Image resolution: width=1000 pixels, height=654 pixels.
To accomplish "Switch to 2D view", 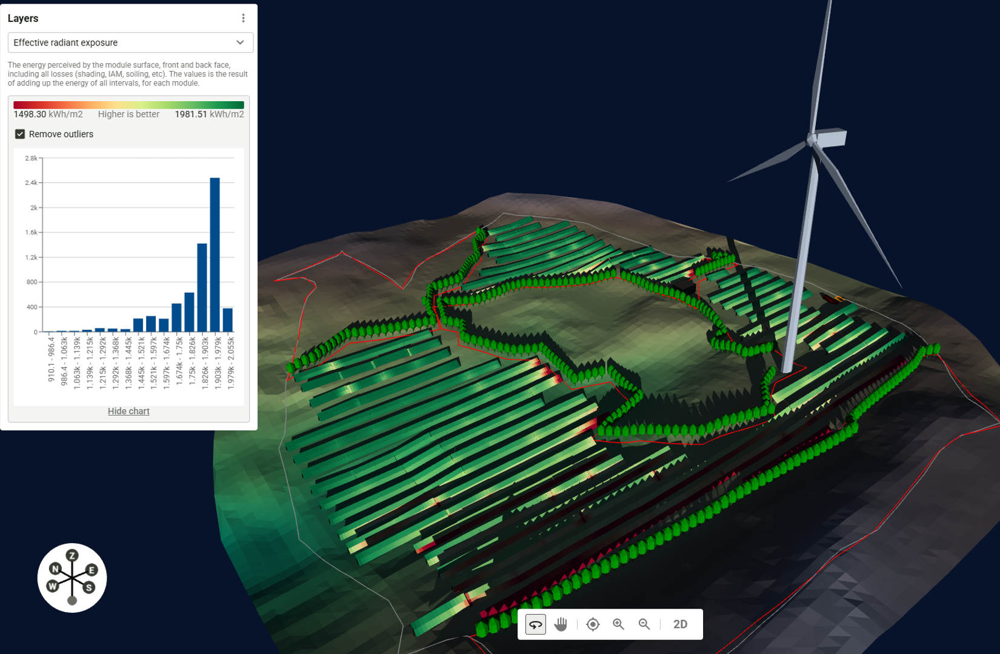I will 680,624.
